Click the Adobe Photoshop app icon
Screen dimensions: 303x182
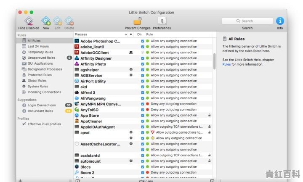tap(77, 41)
